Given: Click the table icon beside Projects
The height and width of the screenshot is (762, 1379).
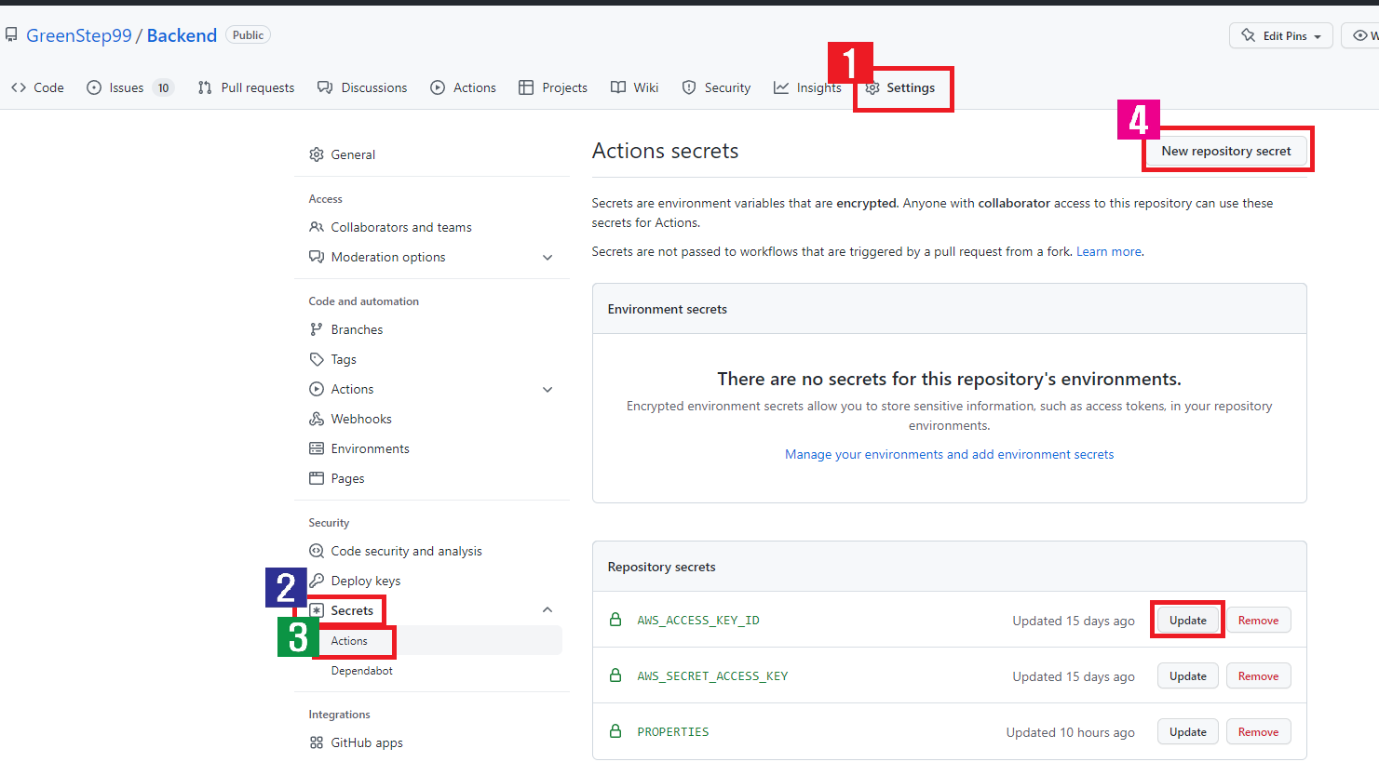Looking at the screenshot, I should pyautogui.click(x=526, y=87).
